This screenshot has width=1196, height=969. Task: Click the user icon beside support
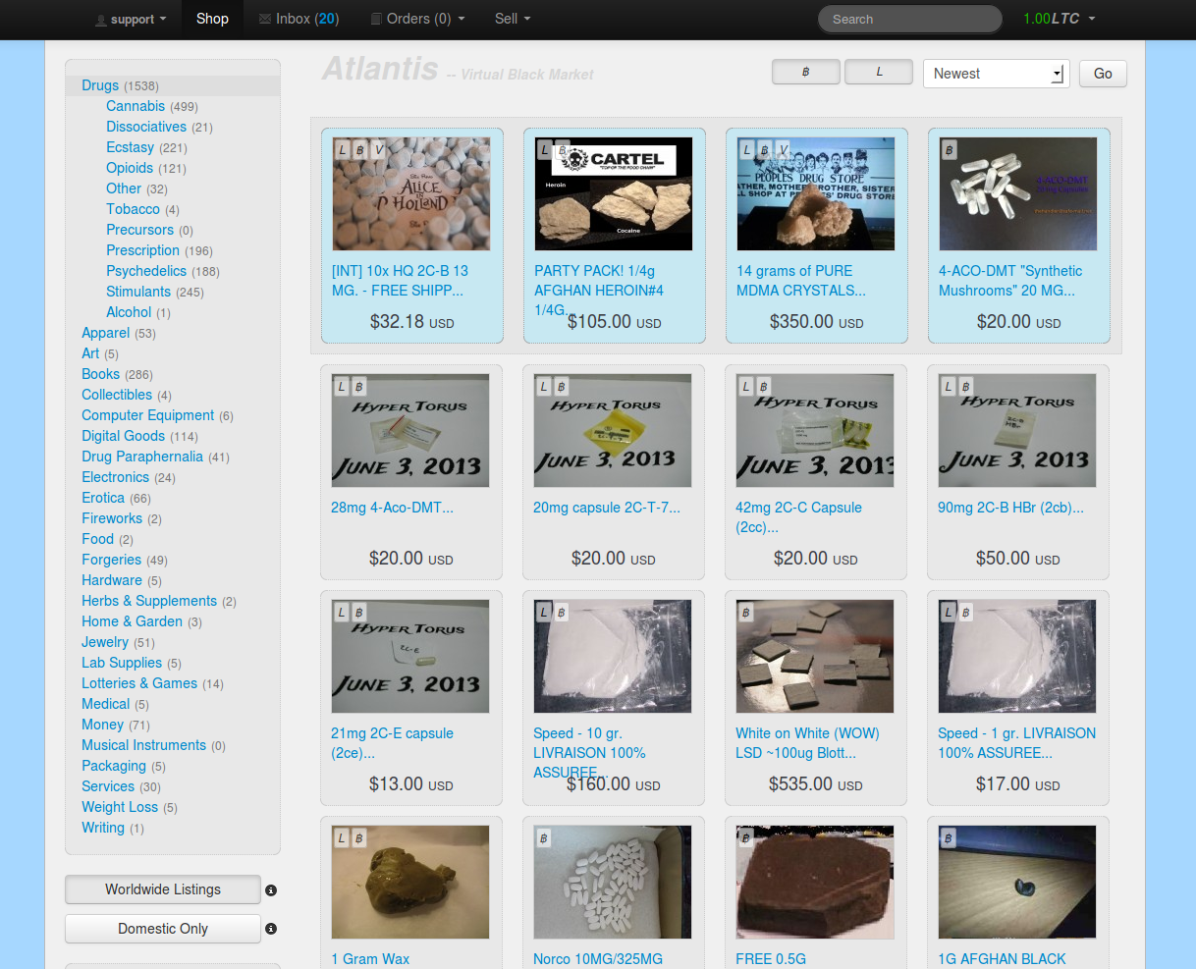click(101, 20)
